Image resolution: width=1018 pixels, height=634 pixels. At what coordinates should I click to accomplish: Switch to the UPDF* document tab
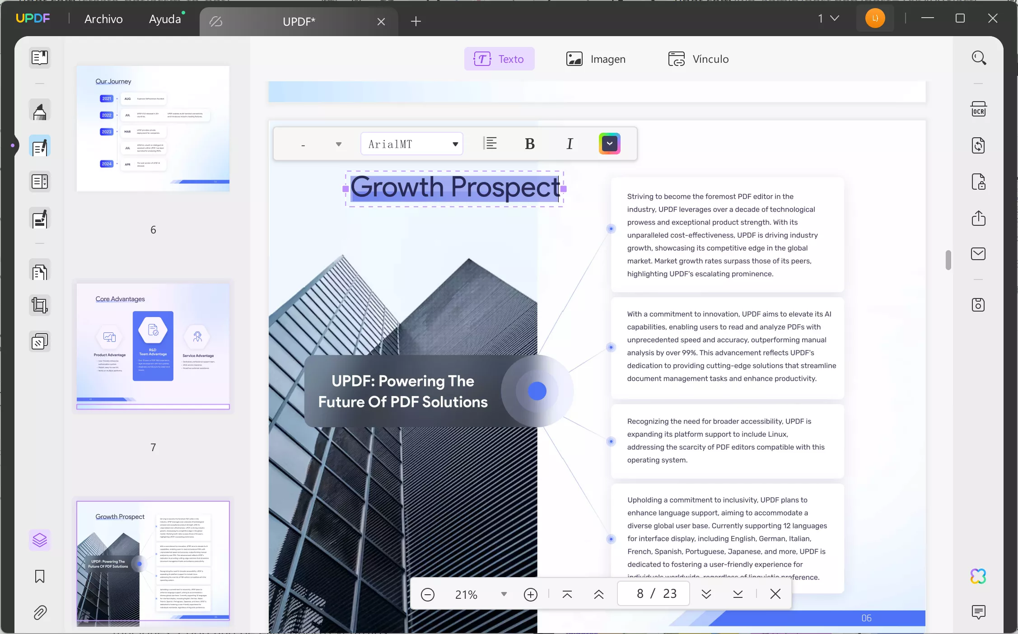click(299, 21)
